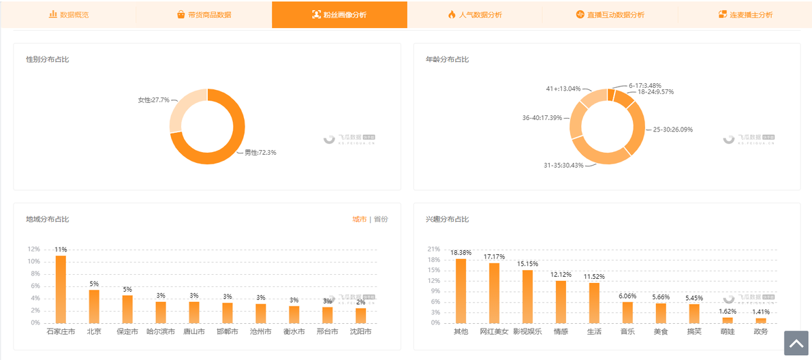Click the 搞笑 interest bar
This screenshot has height=360, width=812.
694,314
